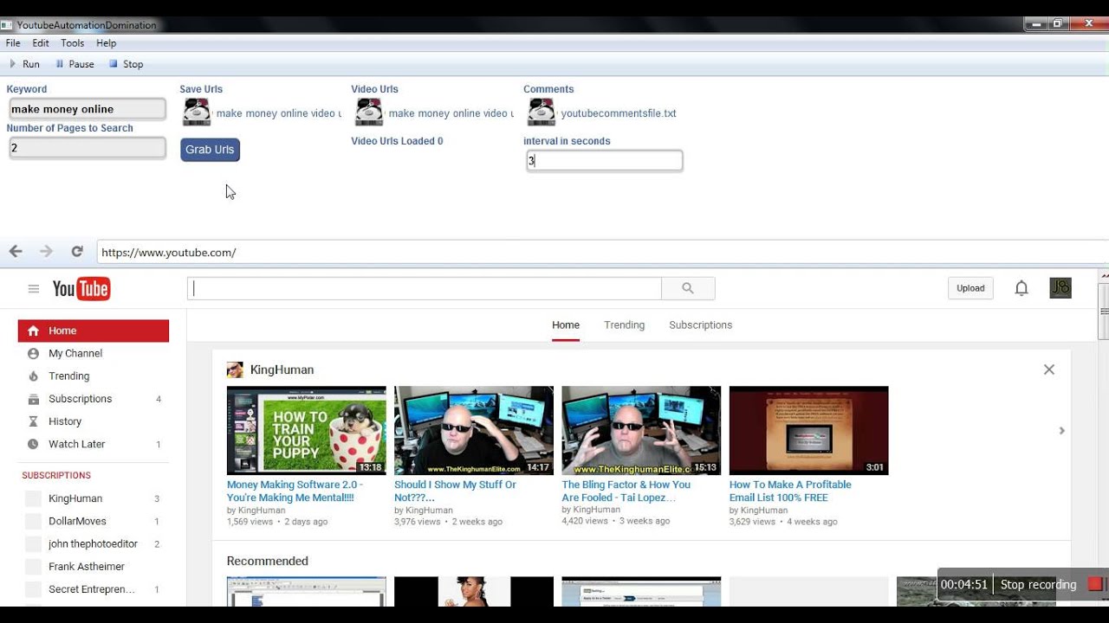Click the Upload button

970,288
